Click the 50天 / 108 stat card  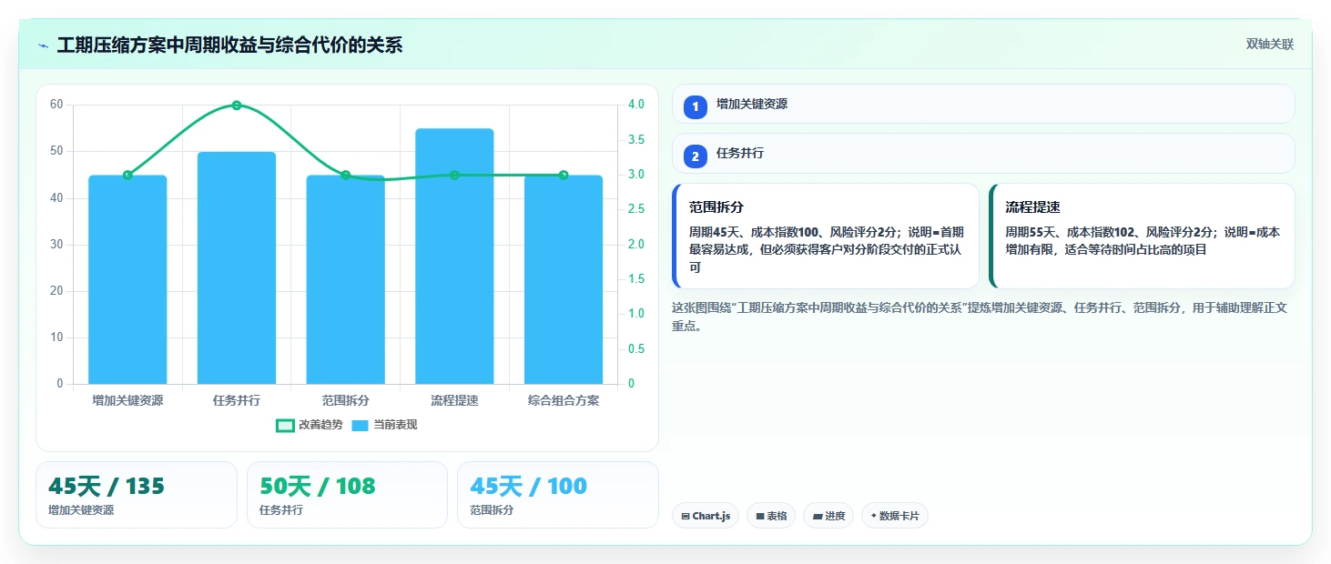coord(347,495)
